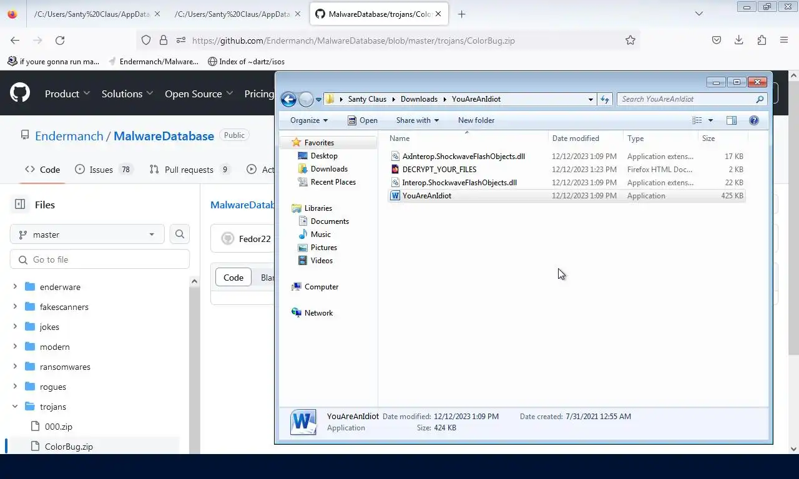The image size is (799, 479).
Task: Click Downloads in the Explorer breadcrumb path
Action: click(x=419, y=99)
